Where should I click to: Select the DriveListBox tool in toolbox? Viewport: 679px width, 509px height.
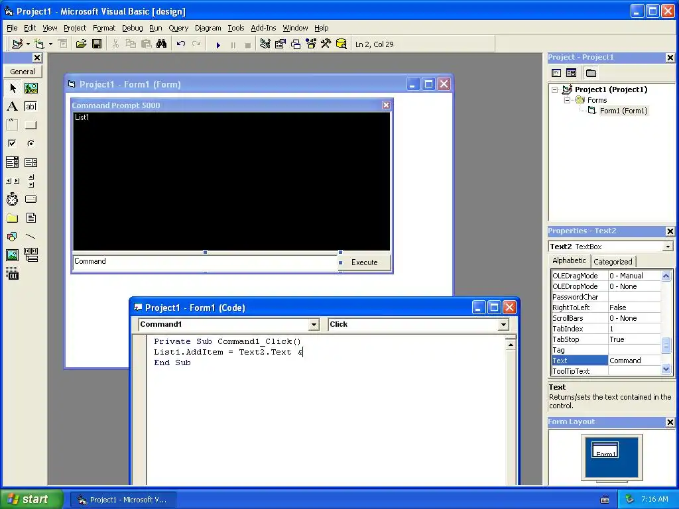pos(31,199)
